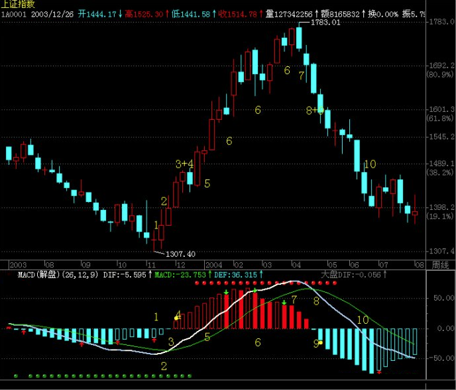Click the 3+4 wave annotation on chart
This screenshot has width=456, height=390.
184,164
